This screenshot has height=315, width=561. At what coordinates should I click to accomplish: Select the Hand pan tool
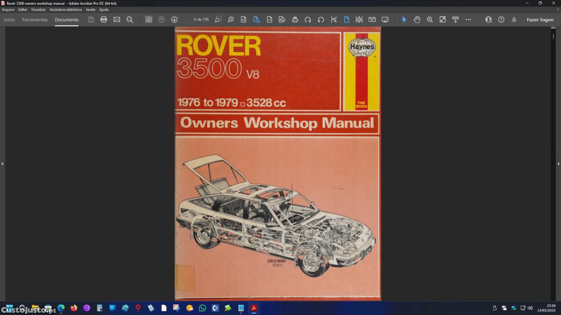(x=417, y=20)
